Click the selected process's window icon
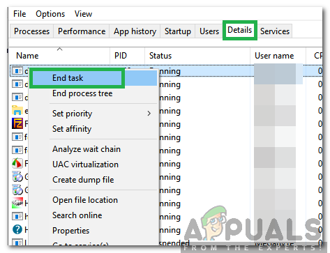Image resolution: width=330 pixels, height=253 pixels. click(17, 70)
